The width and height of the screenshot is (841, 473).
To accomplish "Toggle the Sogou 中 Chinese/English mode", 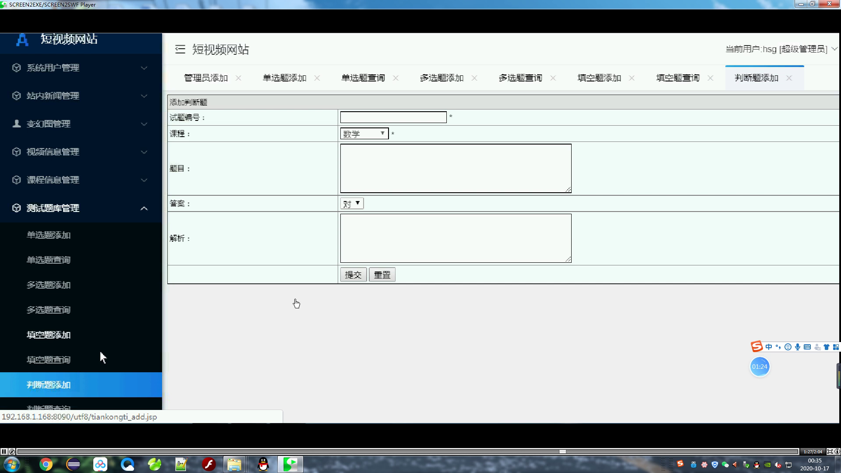I will (769, 347).
